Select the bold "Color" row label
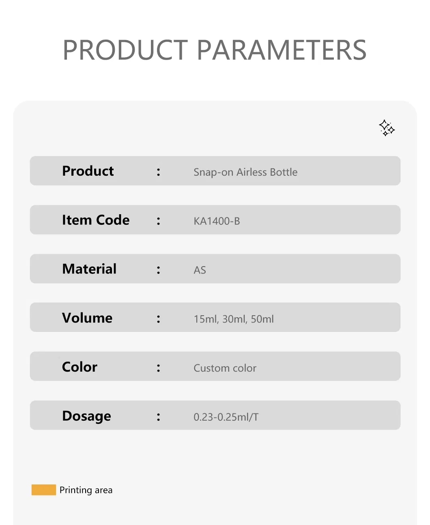 tap(80, 367)
